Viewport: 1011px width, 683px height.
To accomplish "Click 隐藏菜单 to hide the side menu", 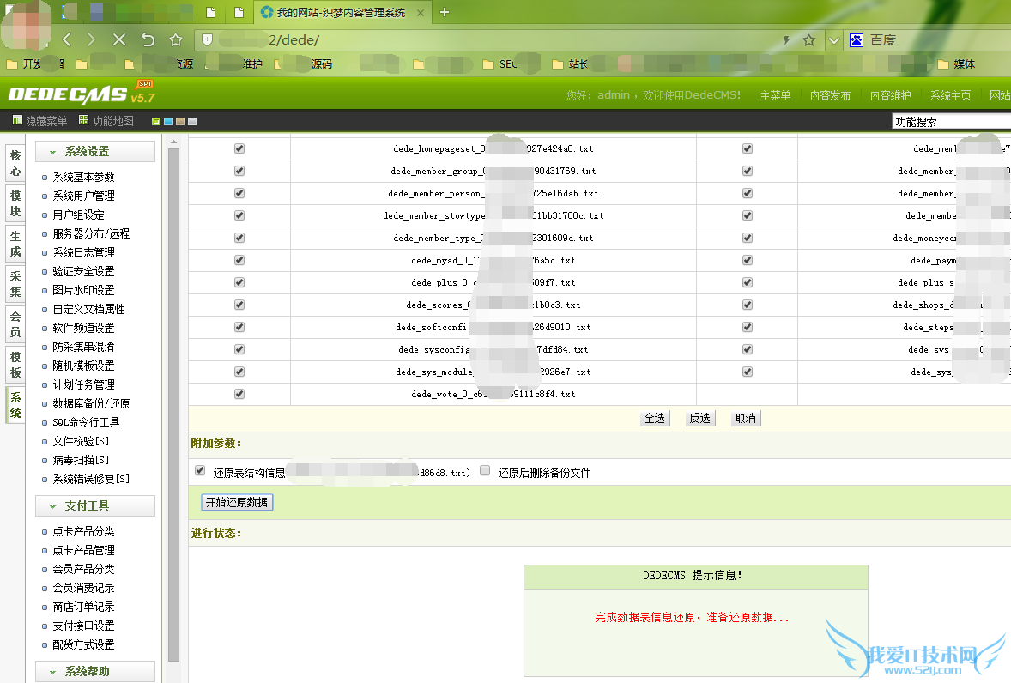I will coord(39,120).
